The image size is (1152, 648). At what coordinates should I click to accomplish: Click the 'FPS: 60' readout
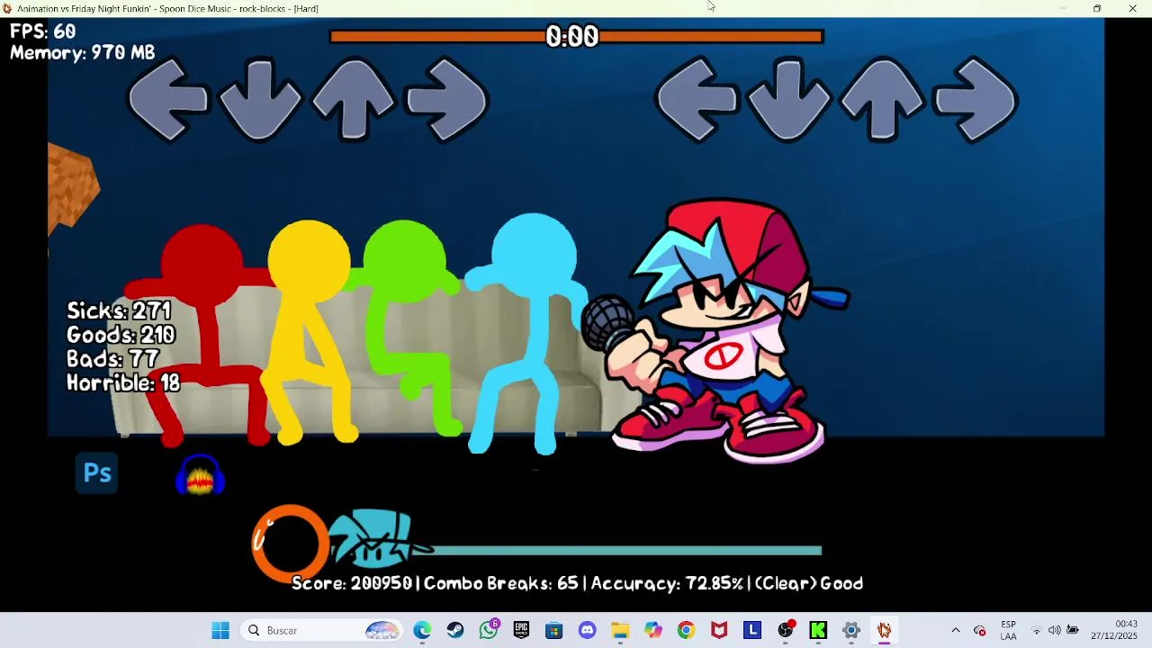click(x=43, y=31)
